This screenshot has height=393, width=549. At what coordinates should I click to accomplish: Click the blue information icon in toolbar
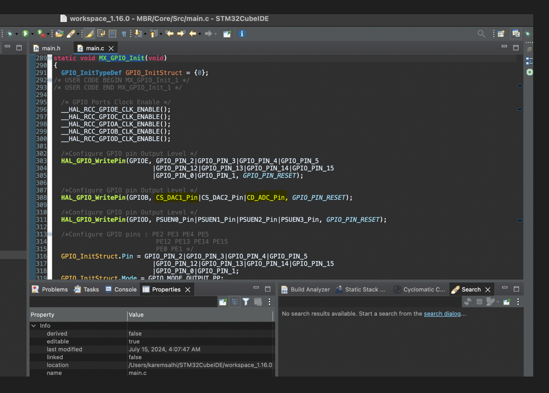click(x=241, y=34)
